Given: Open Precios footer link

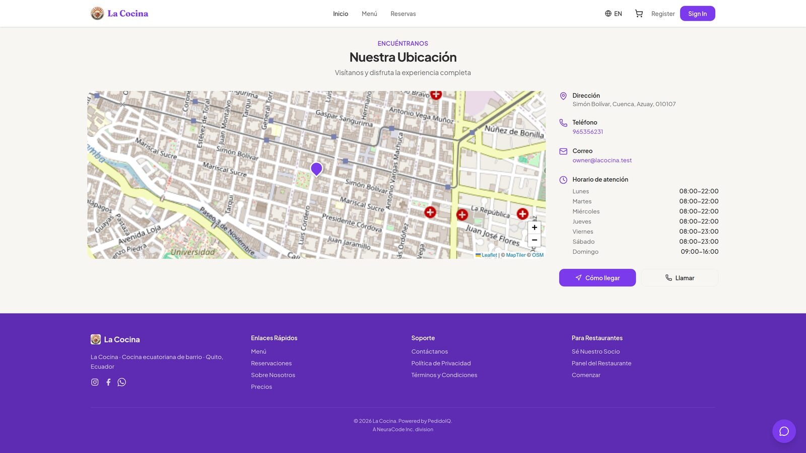Looking at the screenshot, I should 261,387.
